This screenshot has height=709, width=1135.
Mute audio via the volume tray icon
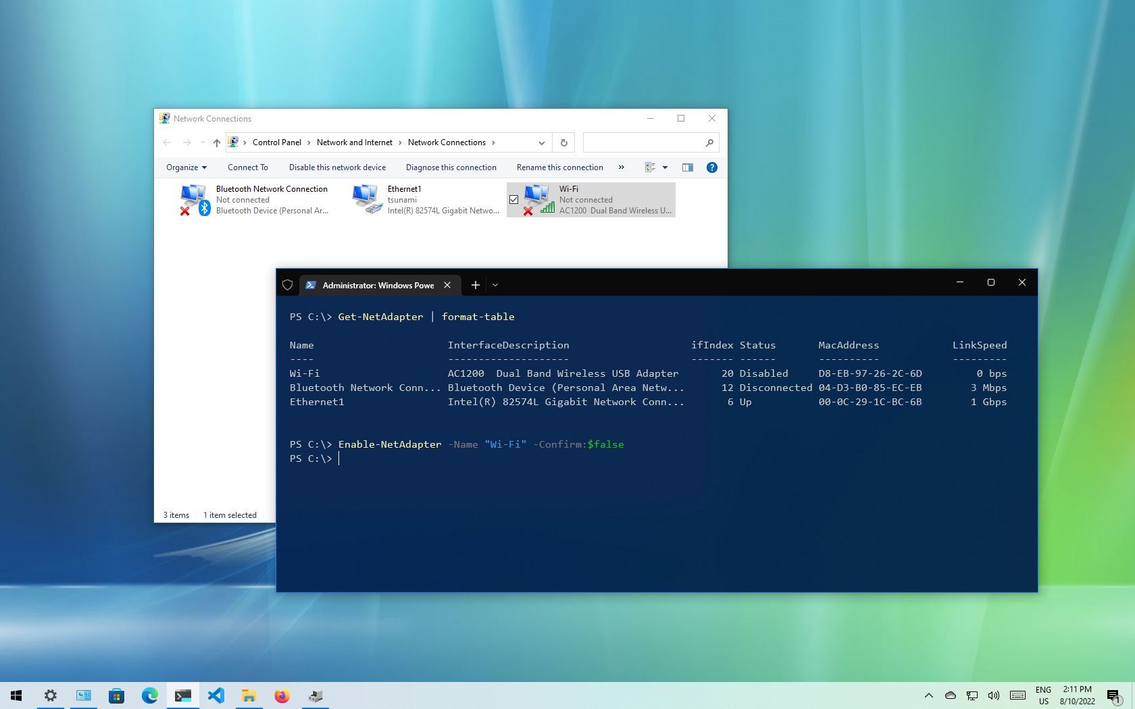993,695
